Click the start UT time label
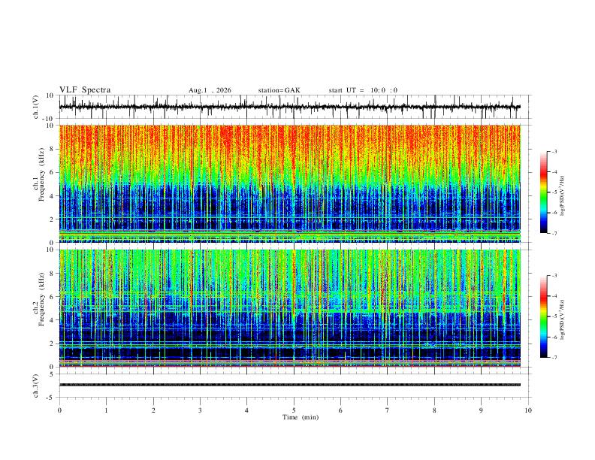 [x=363, y=90]
